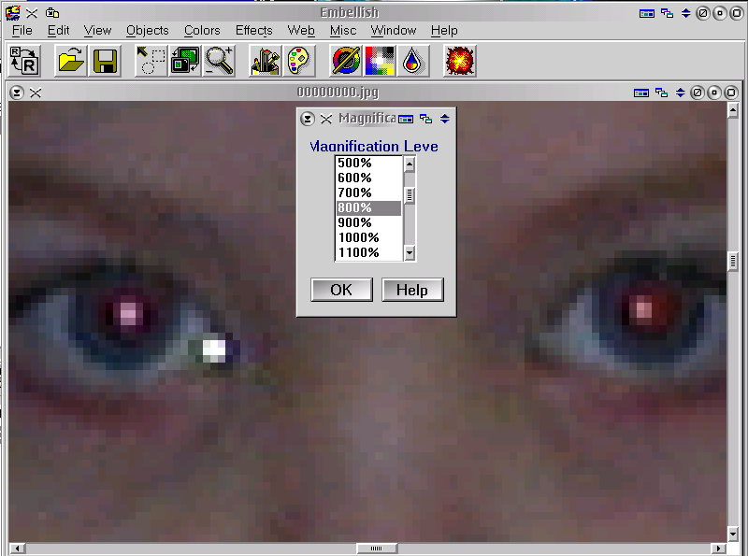Select the water droplet blur icon
This screenshot has width=748, height=556.
[x=413, y=61]
